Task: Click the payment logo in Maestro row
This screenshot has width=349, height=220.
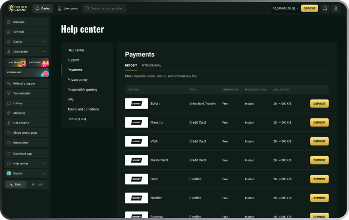Action: point(136,123)
